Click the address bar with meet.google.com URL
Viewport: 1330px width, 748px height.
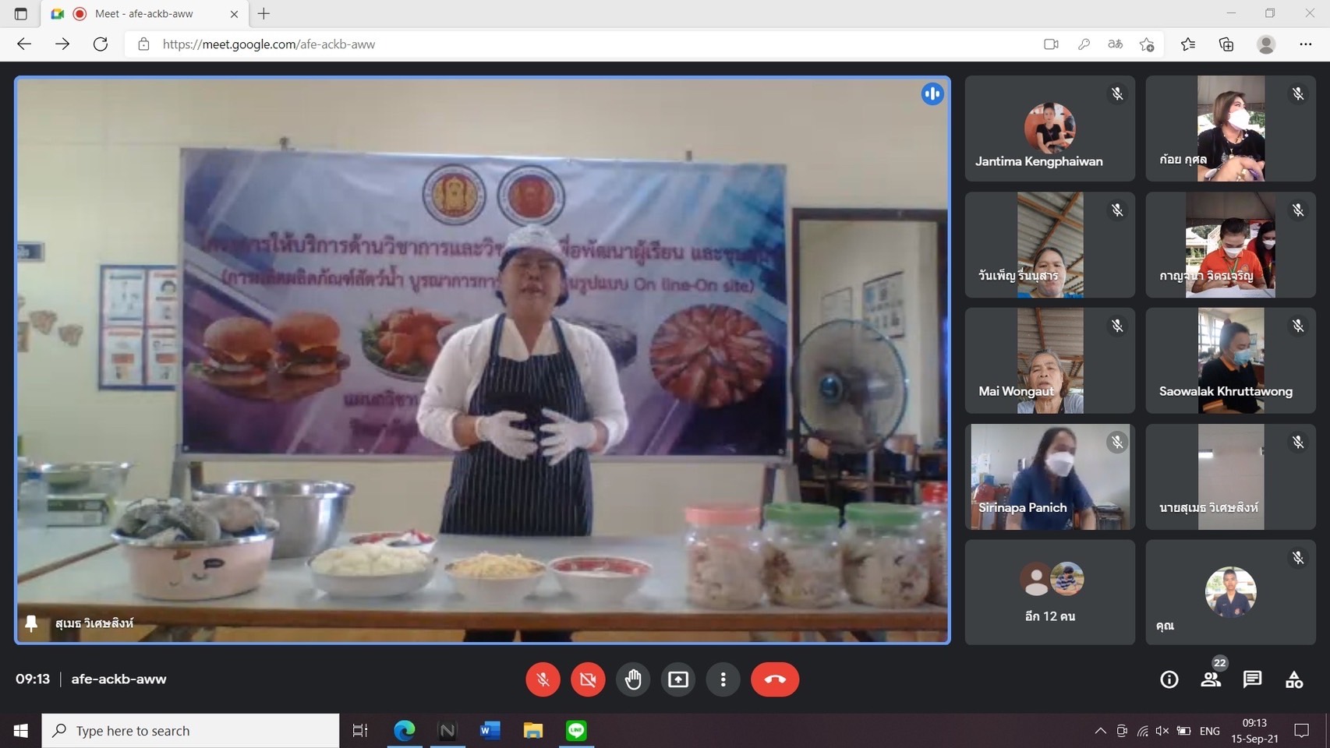tap(546, 44)
